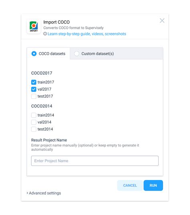Uncheck the train2017 checkbox

pos(34,82)
